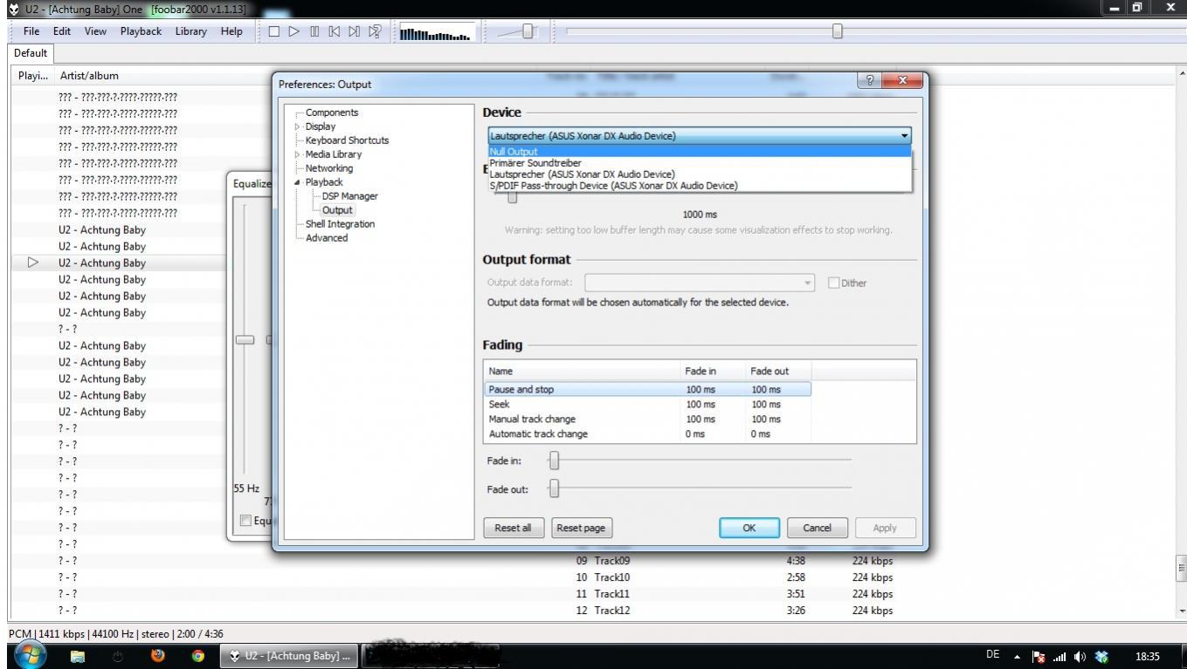
Task: Click the help question mark in Preferences title bar
Action: pos(869,80)
